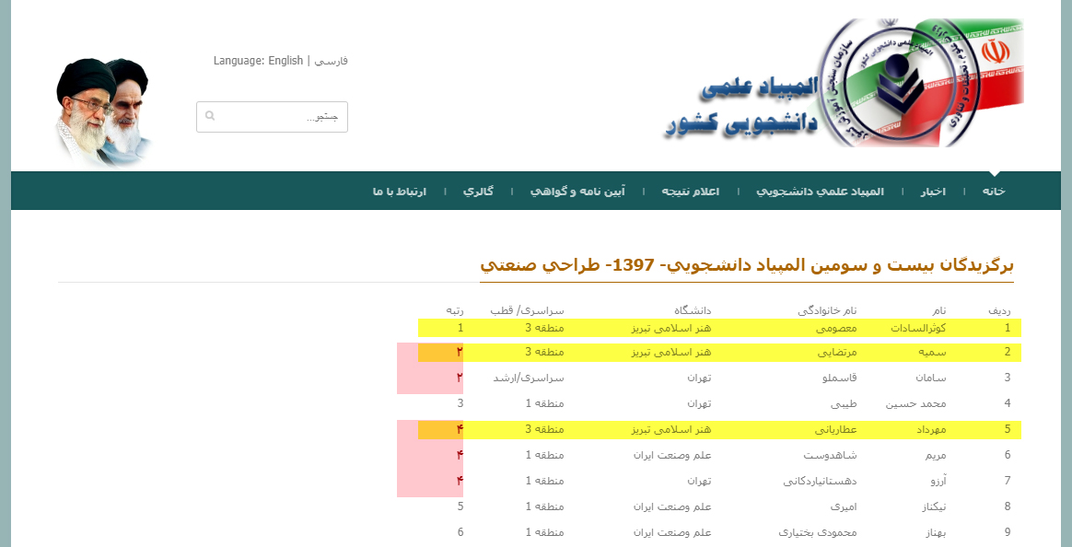Click the نام خانوادگی column header
Screen dimensions: 1072x547
coord(827,311)
